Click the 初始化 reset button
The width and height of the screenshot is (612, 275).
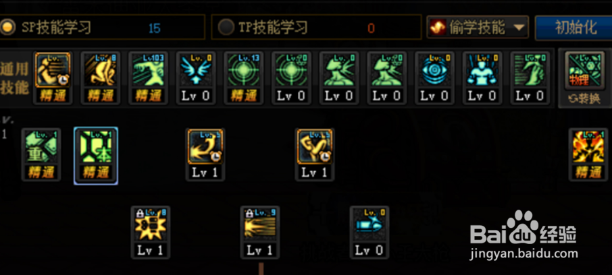click(x=573, y=27)
